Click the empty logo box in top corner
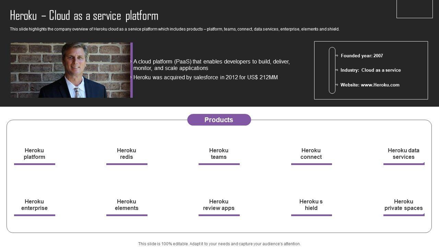Viewport: 439px width, 247px height. point(414,9)
